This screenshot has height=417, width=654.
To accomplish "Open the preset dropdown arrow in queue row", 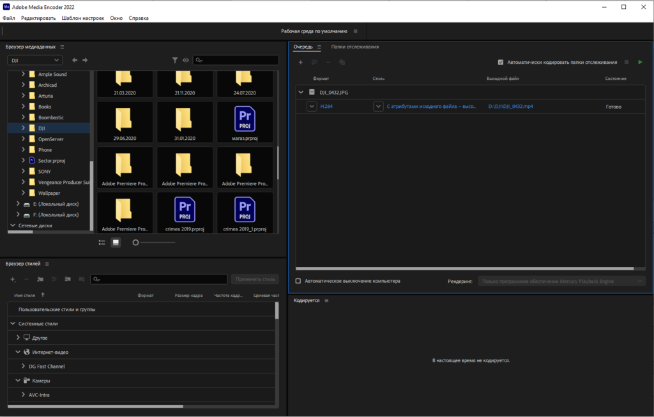I will coord(378,107).
